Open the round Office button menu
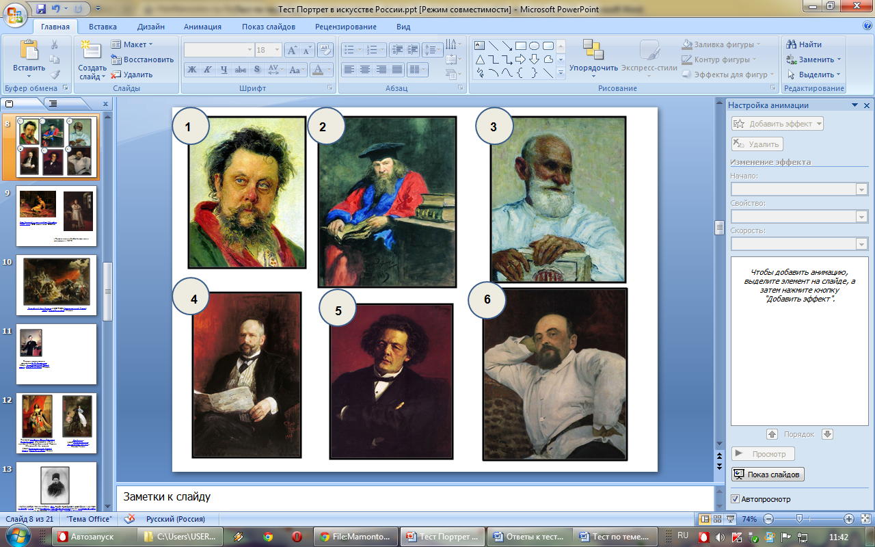Screen dimensions: 875x547 [15, 14]
